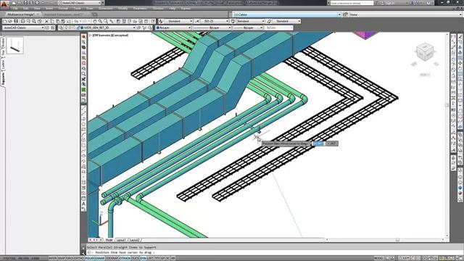Toggle 3DOSNAP in status bar
Viewport: 464px width, 261px height.
click(112, 258)
